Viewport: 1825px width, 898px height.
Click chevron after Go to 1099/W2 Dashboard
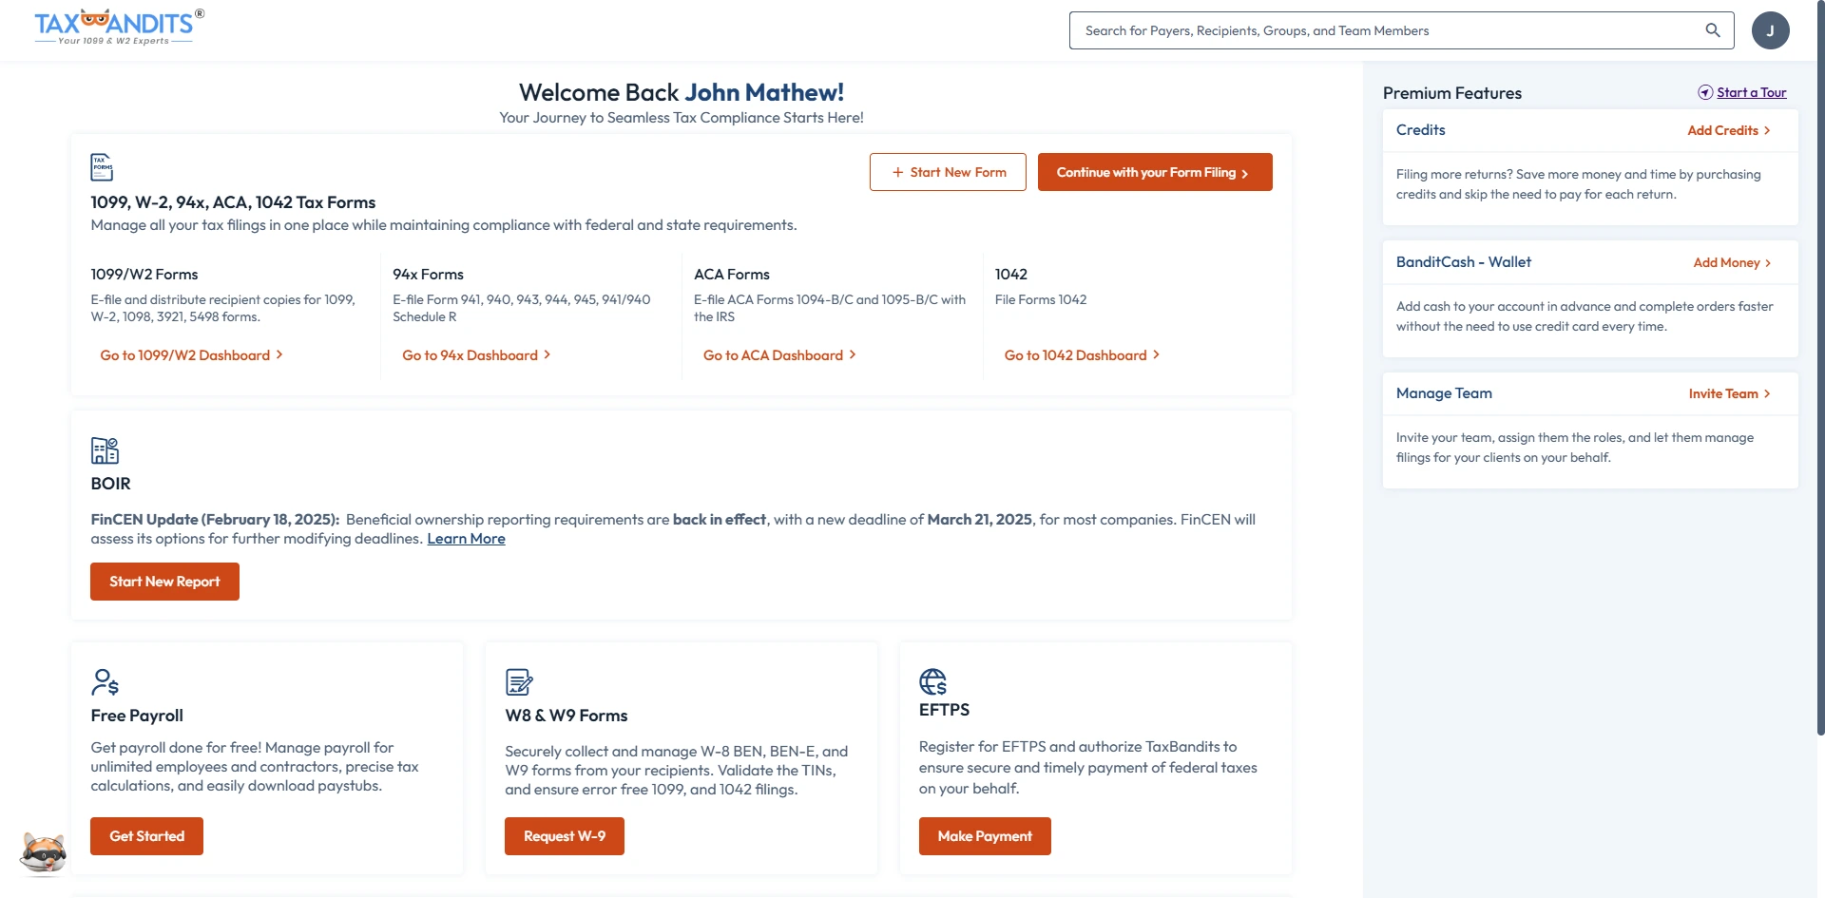pos(279,354)
